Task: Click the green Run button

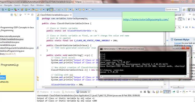Action: click(9, 10)
